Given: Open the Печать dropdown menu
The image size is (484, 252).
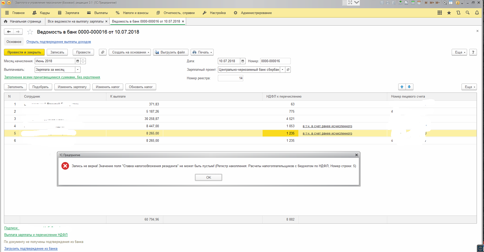Looking at the screenshot, I should pyautogui.click(x=202, y=52).
